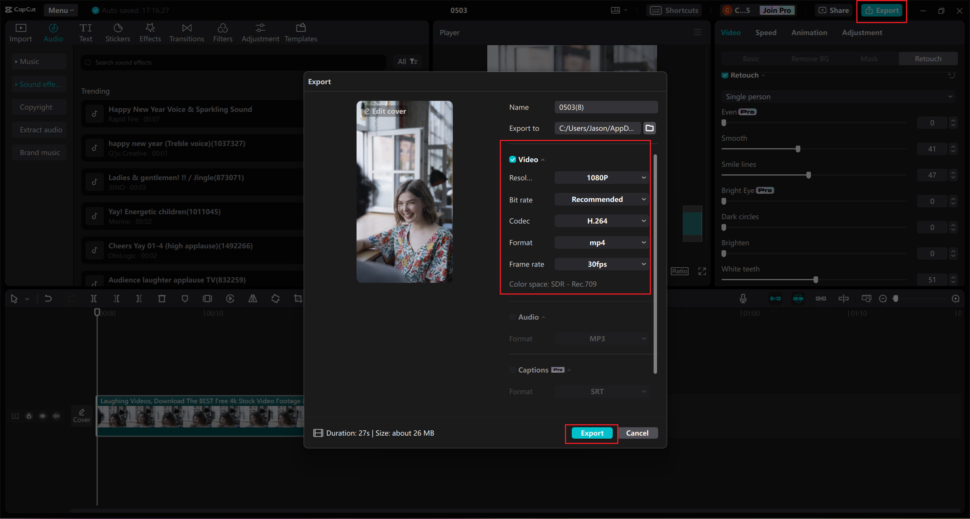Click the Name field containing 0503(8)
This screenshot has height=519, width=970.
(x=605, y=107)
